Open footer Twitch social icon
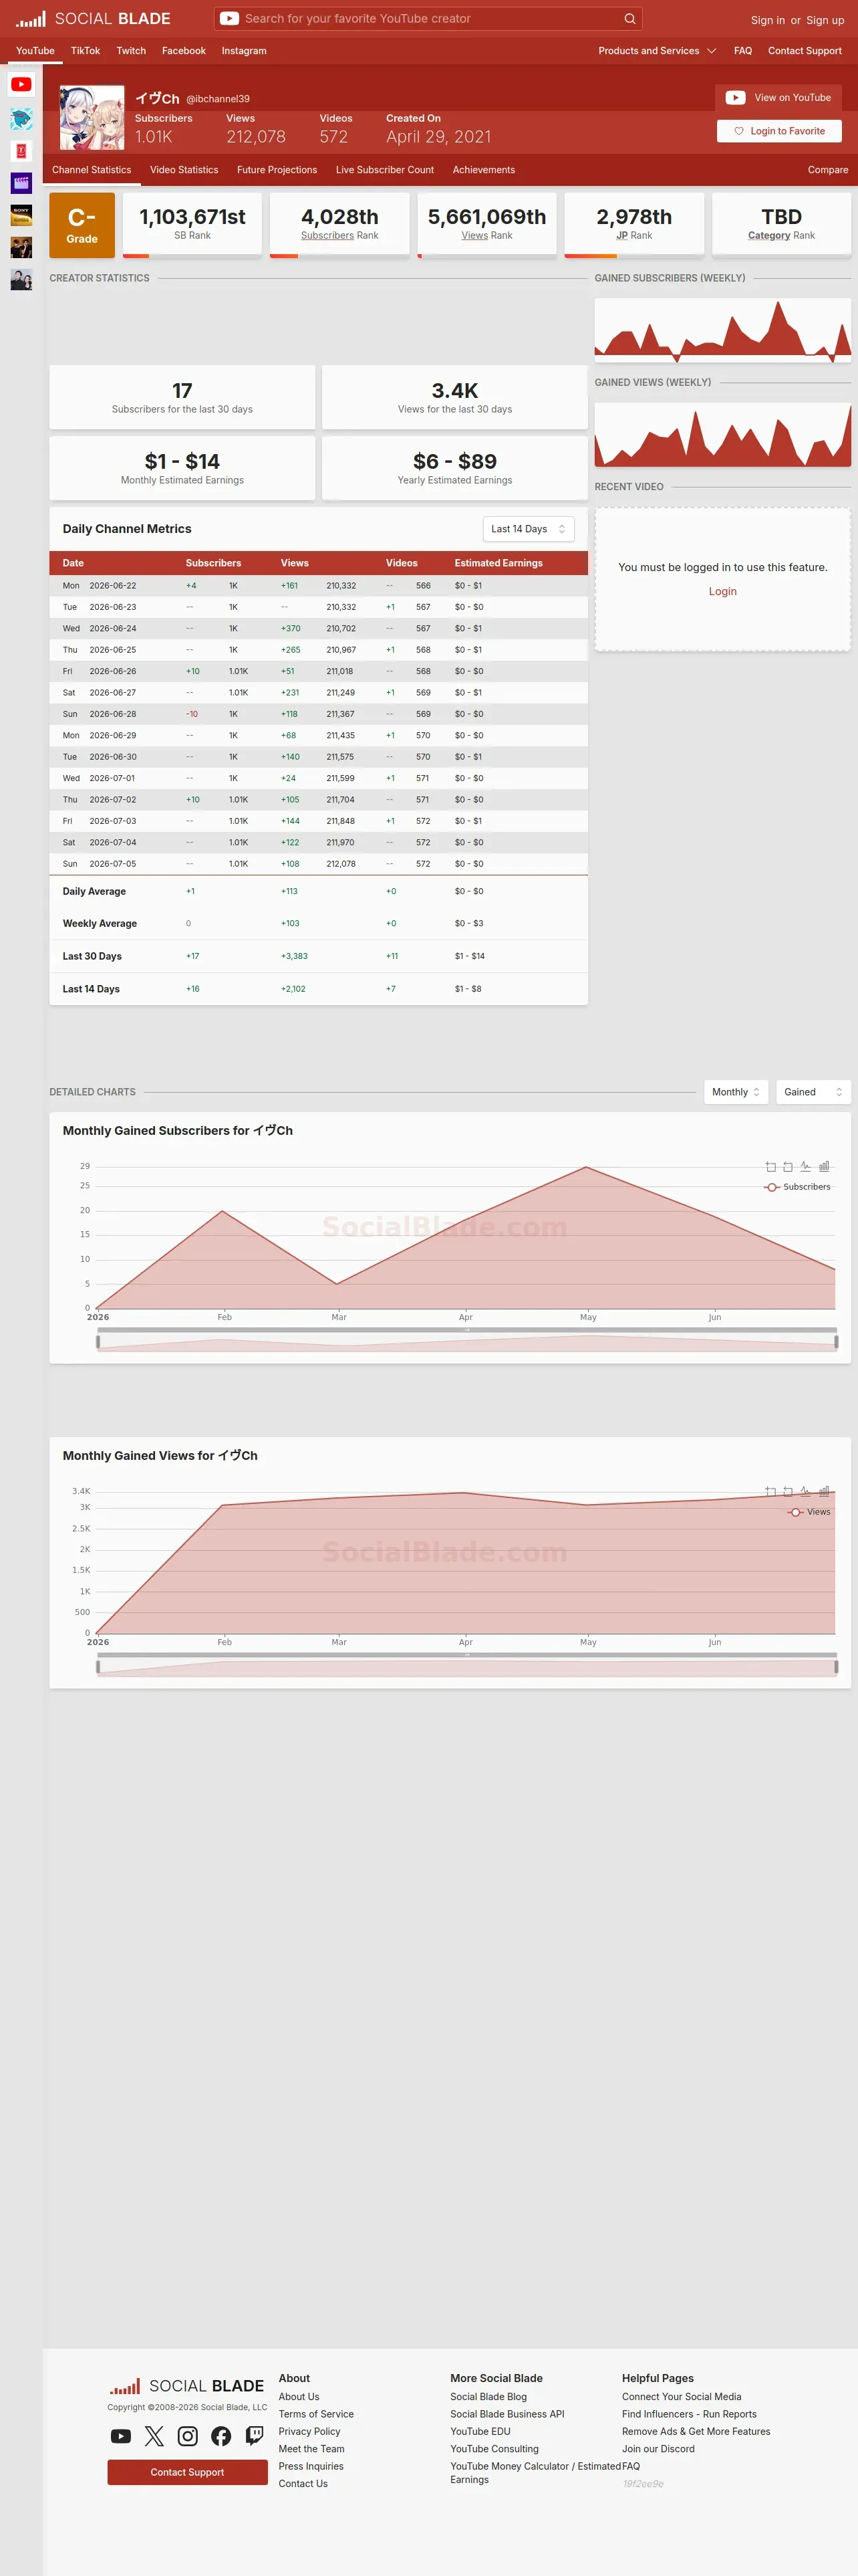 (255, 2436)
